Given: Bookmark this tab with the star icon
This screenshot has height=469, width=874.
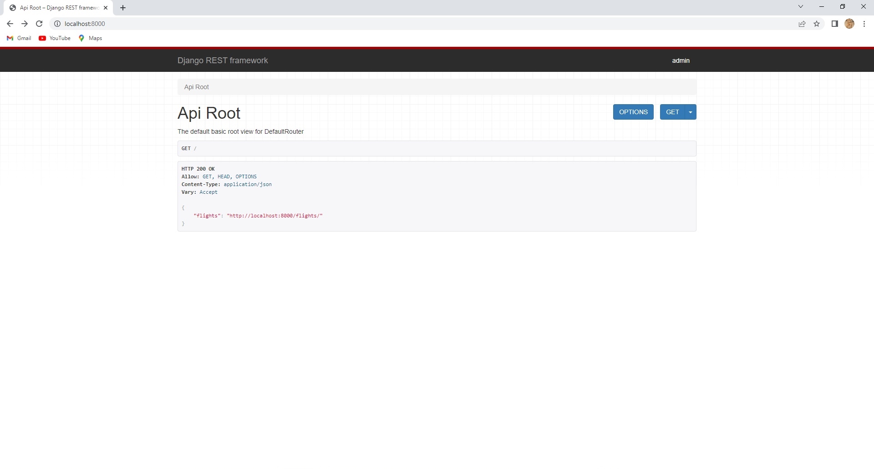Looking at the screenshot, I should pos(817,24).
